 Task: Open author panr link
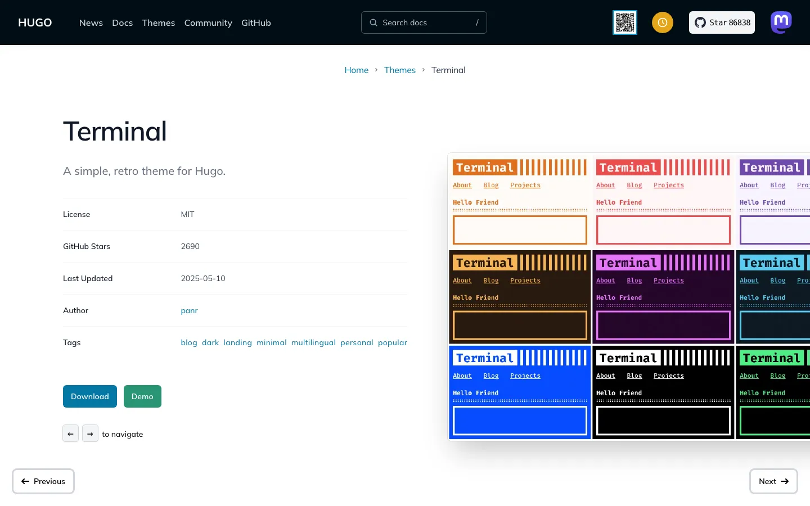(x=190, y=310)
